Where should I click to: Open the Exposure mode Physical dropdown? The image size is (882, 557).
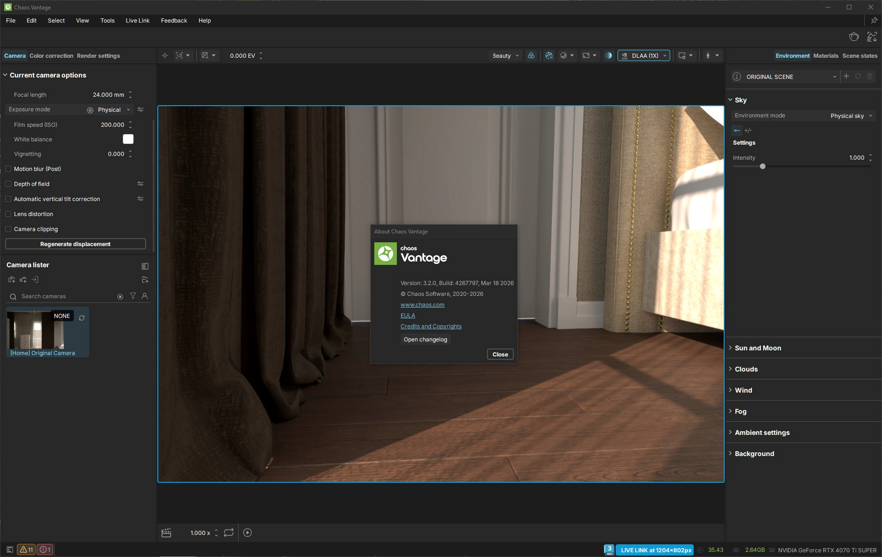114,110
